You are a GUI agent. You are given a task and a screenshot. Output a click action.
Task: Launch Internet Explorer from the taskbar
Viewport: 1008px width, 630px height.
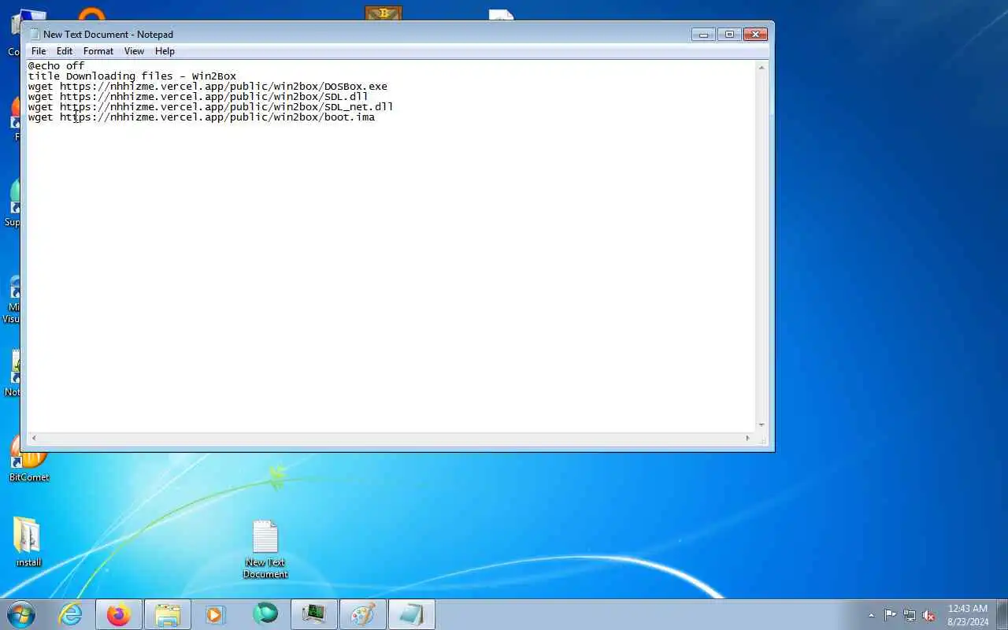(71, 614)
